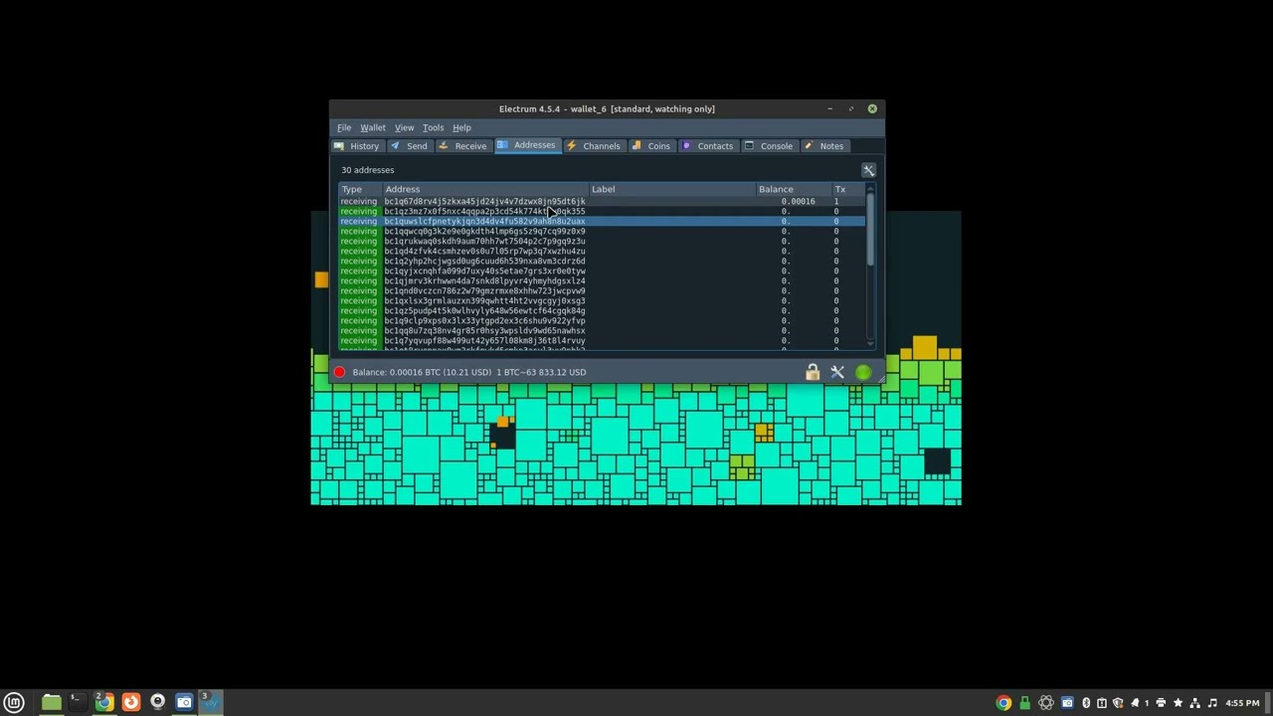Open the Help menu
The width and height of the screenshot is (1273, 716).
(x=461, y=127)
